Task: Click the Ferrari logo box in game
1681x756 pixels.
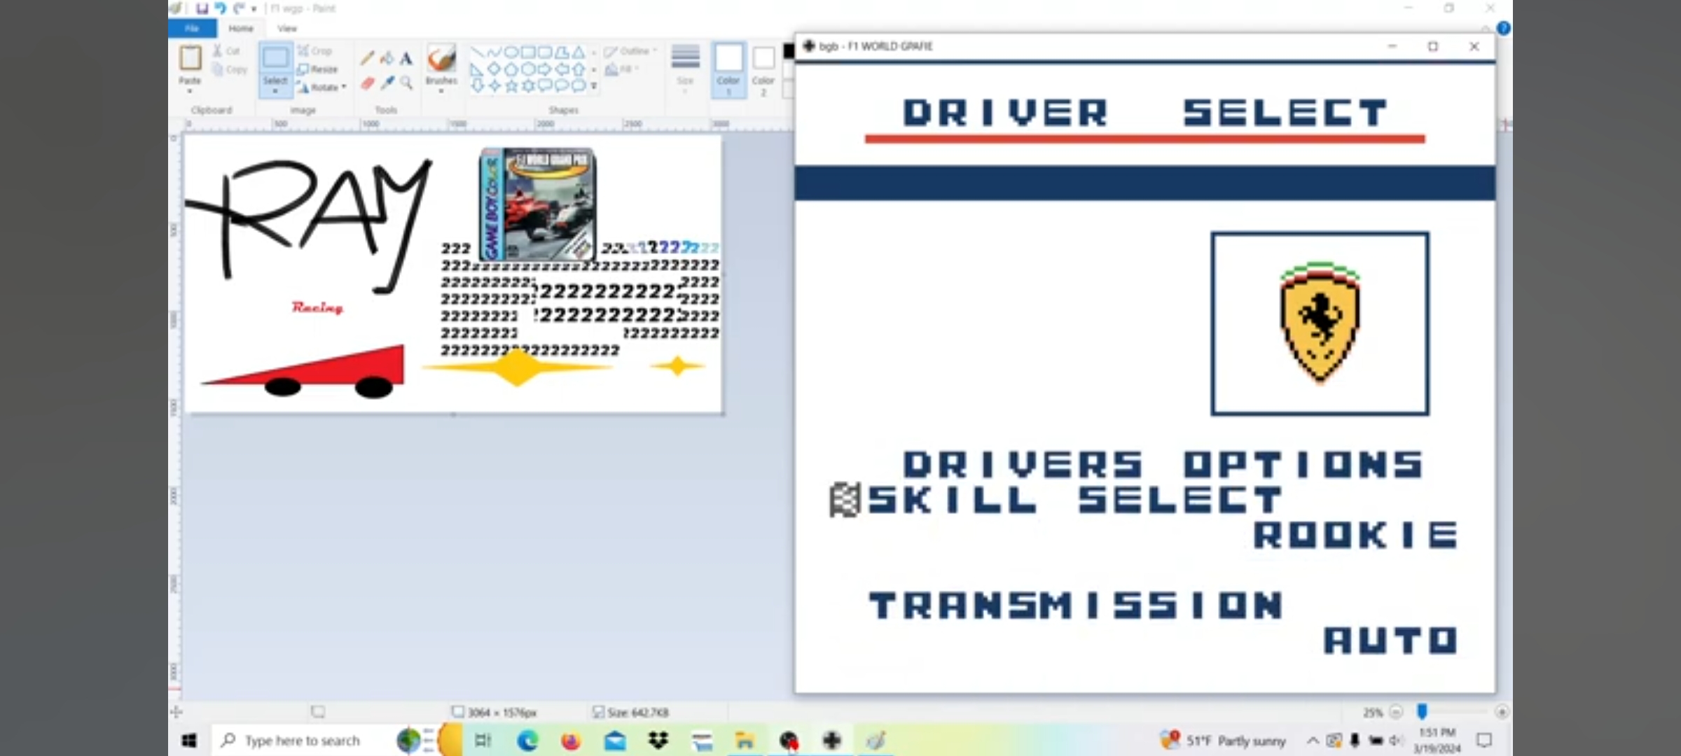Action: click(1320, 323)
